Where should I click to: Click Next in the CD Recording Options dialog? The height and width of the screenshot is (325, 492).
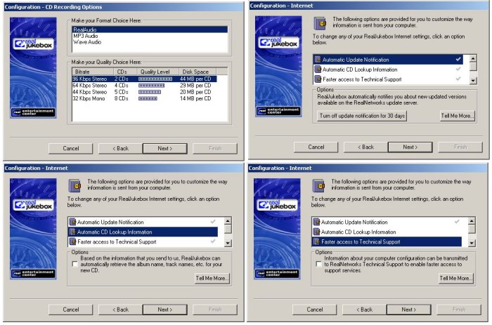pyautogui.click(x=164, y=148)
